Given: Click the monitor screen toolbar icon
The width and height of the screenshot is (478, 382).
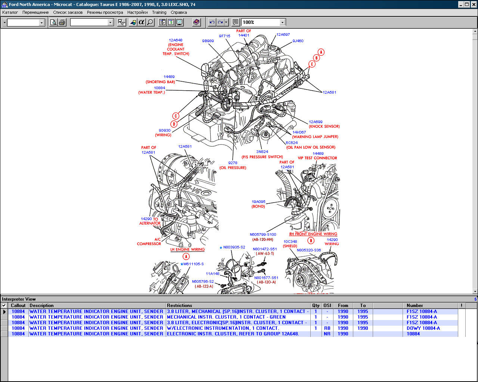Looking at the screenshot, I should (179, 22).
